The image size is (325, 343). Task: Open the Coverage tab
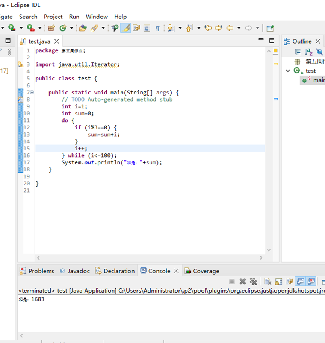(206, 271)
